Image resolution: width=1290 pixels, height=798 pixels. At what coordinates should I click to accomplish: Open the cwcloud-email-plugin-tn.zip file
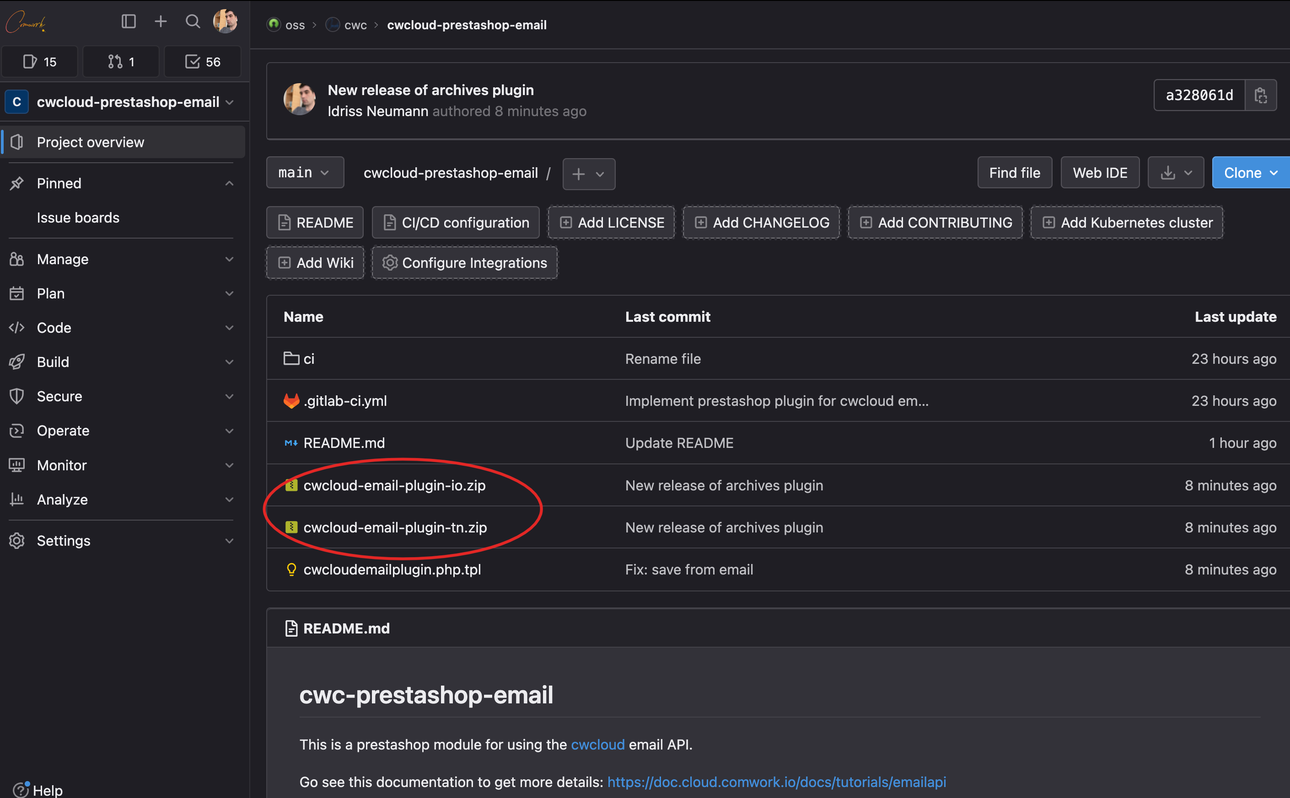coord(394,527)
